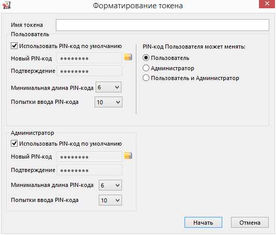Focus the Имя токена text field
Screen dimensions: 276x235
point(162,25)
